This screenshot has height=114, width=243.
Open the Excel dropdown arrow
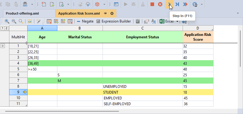coord(177,21)
